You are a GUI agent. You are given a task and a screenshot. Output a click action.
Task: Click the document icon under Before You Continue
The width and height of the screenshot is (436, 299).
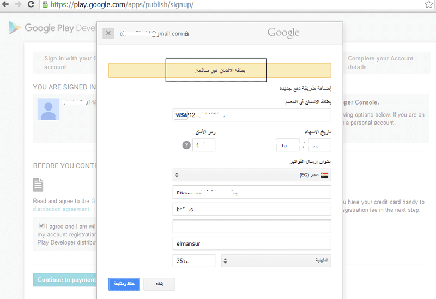pos(38,185)
